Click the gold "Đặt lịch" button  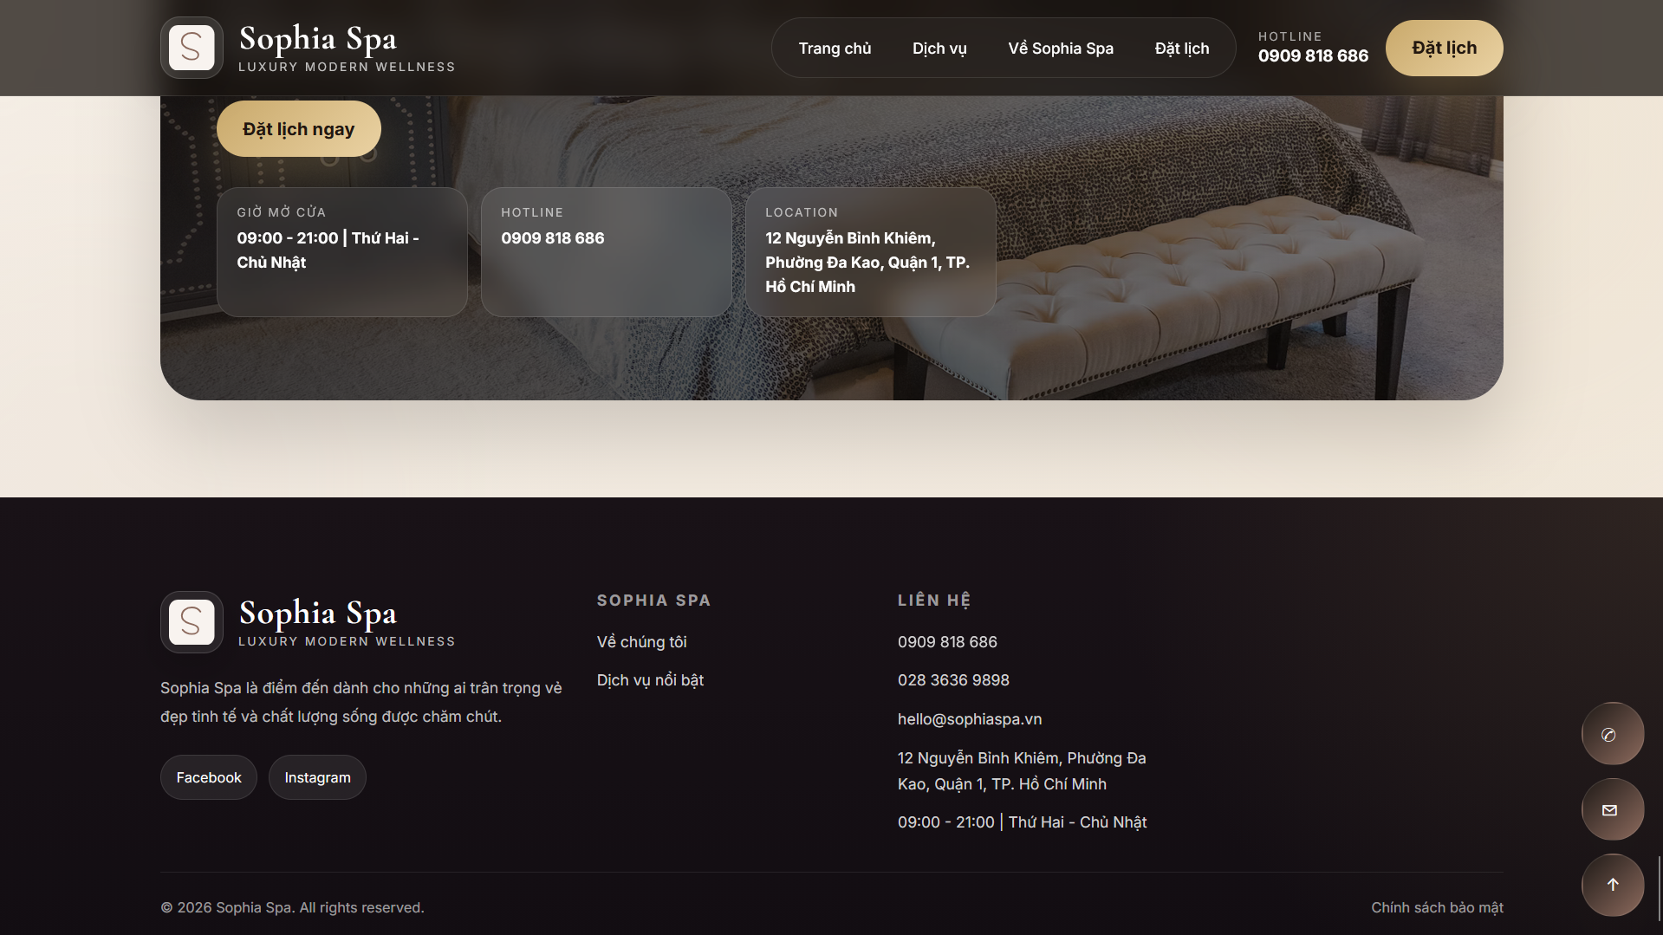[1443, 48]
